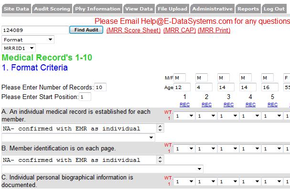
Task: Click the criterion A comment text box
Action: click(79, 128)
